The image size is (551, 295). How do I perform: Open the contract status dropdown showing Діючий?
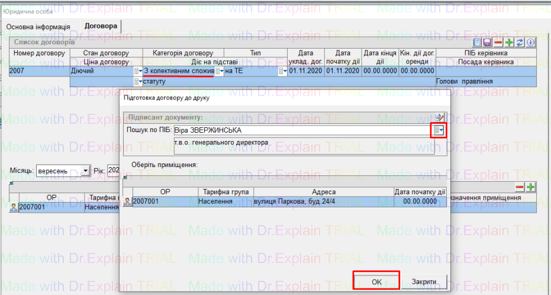pyautogui.click(x=138, y=71)
